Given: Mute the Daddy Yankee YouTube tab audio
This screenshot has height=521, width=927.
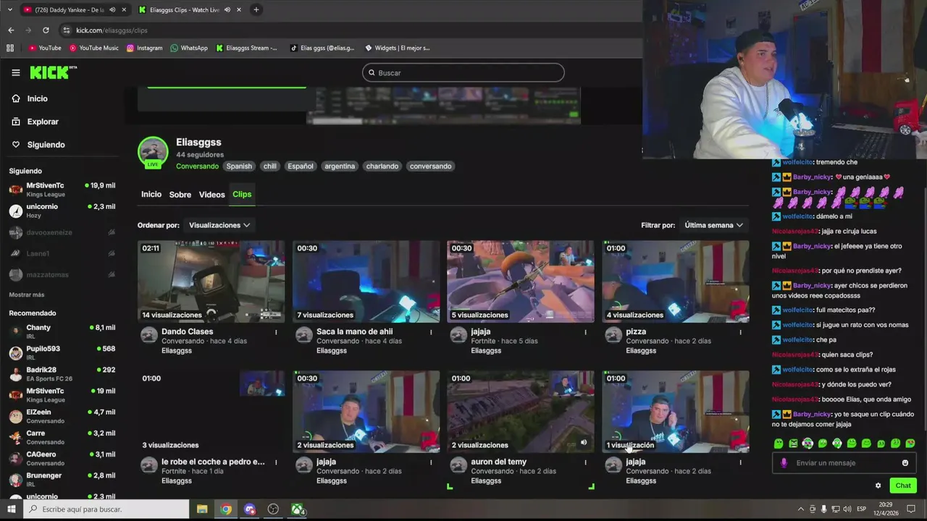Looking at the screenshot, I should [112, 9].
